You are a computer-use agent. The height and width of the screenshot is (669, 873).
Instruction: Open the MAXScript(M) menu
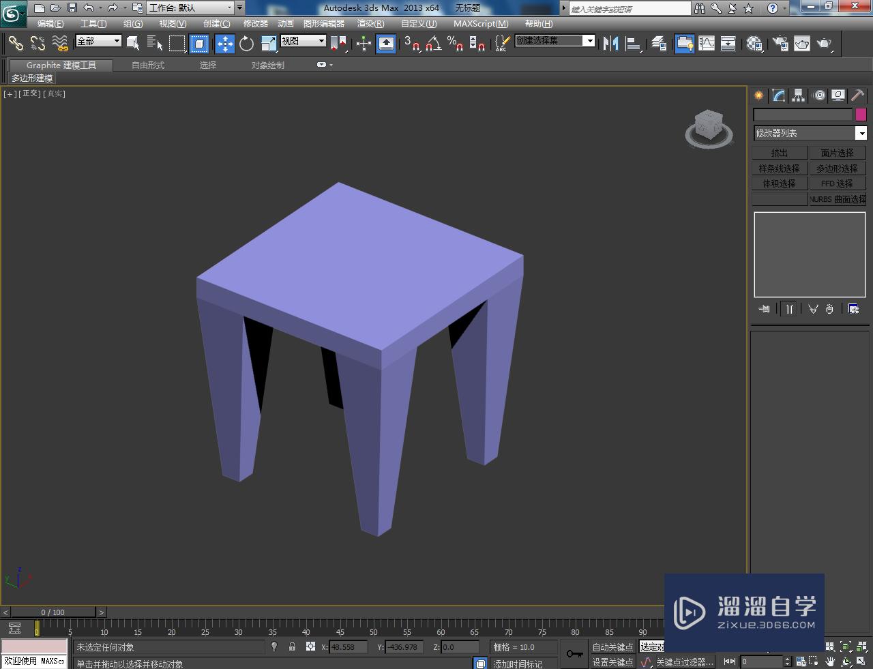481,23
